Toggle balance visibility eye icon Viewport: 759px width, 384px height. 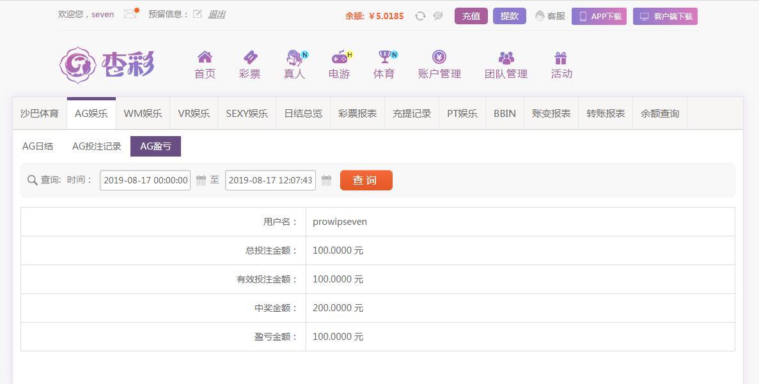click(x=438, y=16)
